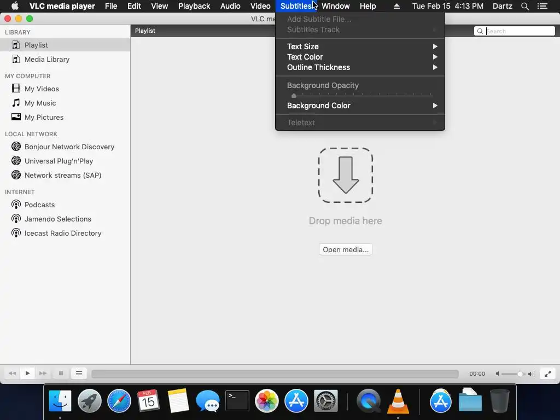
Task: Open the VLC cone icon in the dock
Action: point(398,401)
